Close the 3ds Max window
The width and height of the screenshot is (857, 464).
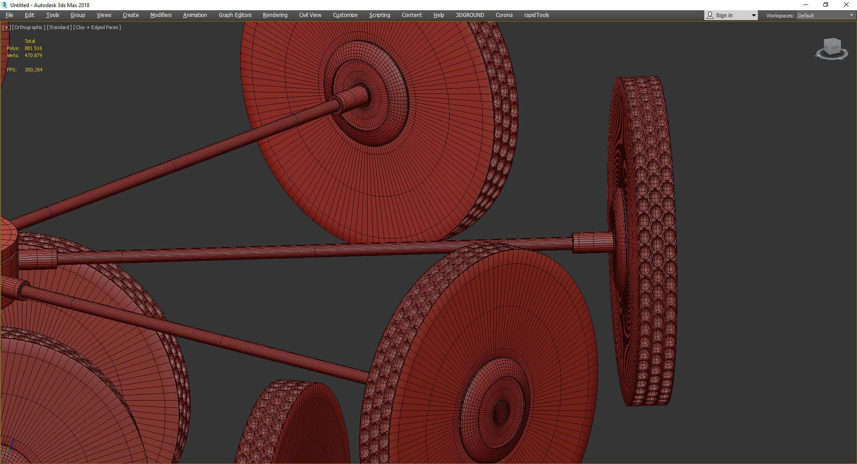846,5
